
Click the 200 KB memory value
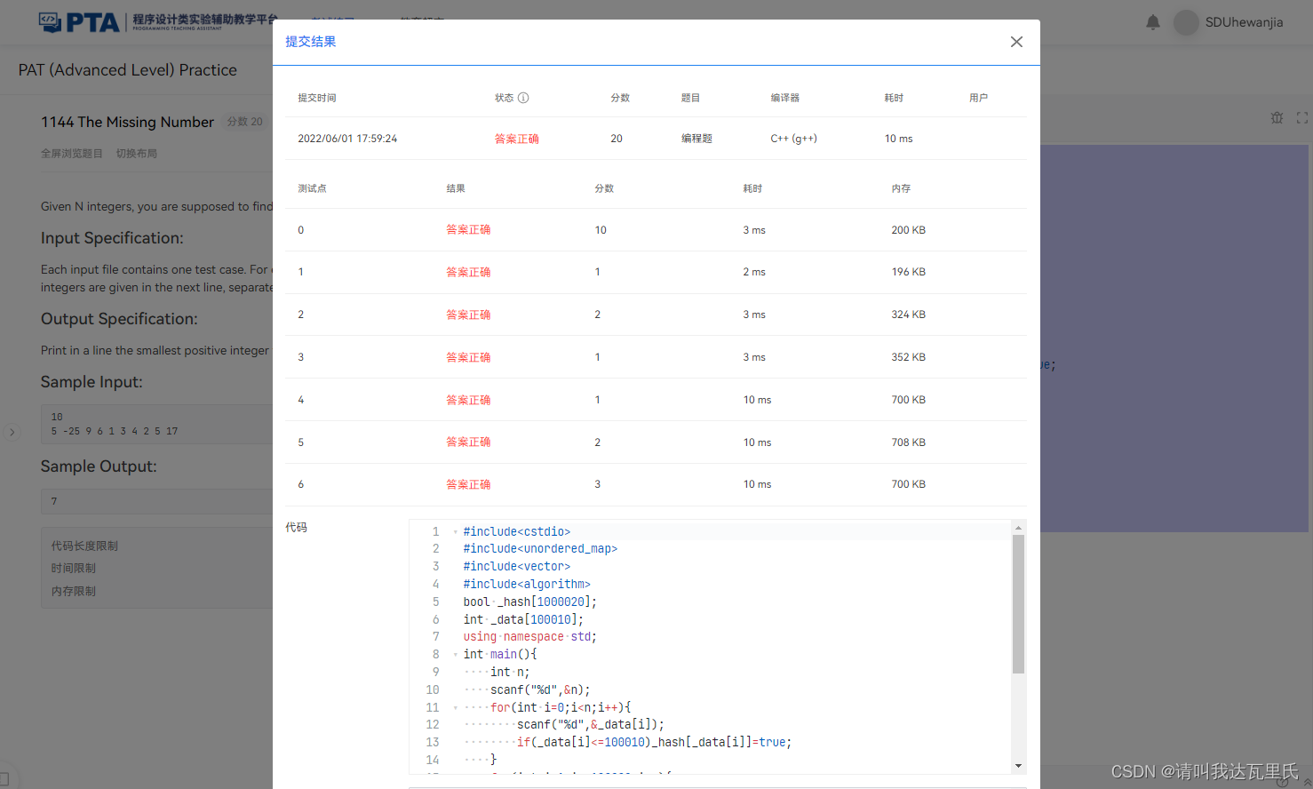click(908, 230)
